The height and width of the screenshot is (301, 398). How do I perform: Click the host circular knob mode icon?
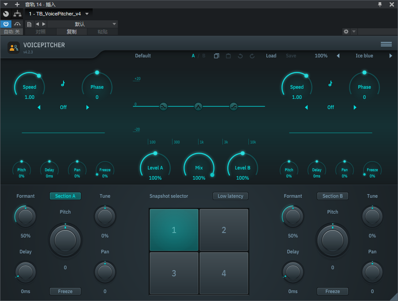[6, 14]
